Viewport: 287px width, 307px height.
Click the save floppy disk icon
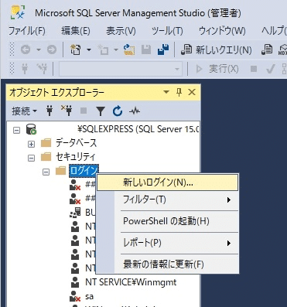tap(146, 49)
